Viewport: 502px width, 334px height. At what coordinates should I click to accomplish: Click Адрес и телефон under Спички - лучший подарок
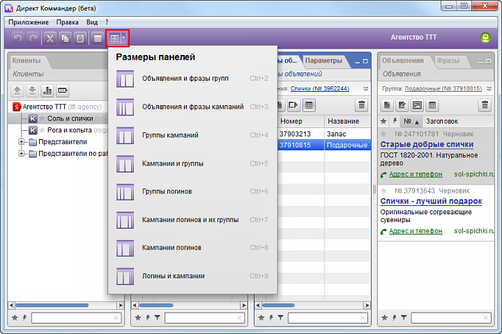click(x=416, y=231)
